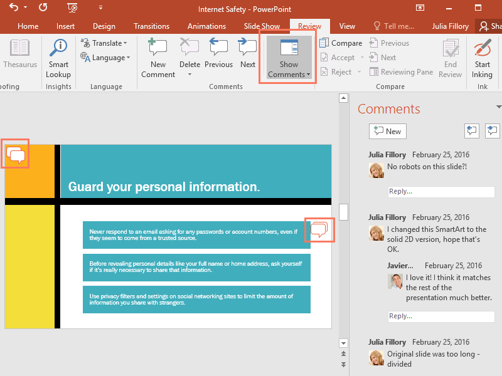Viewport: 502px width, 376px height.
Task: Open the View ribbon tab
Action: click(347, 26)
